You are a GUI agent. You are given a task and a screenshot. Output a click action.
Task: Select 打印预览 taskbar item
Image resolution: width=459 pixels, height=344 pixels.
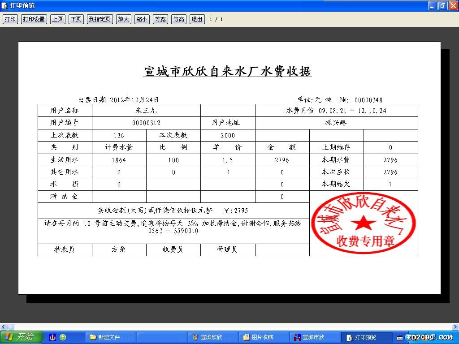point(367,337)
